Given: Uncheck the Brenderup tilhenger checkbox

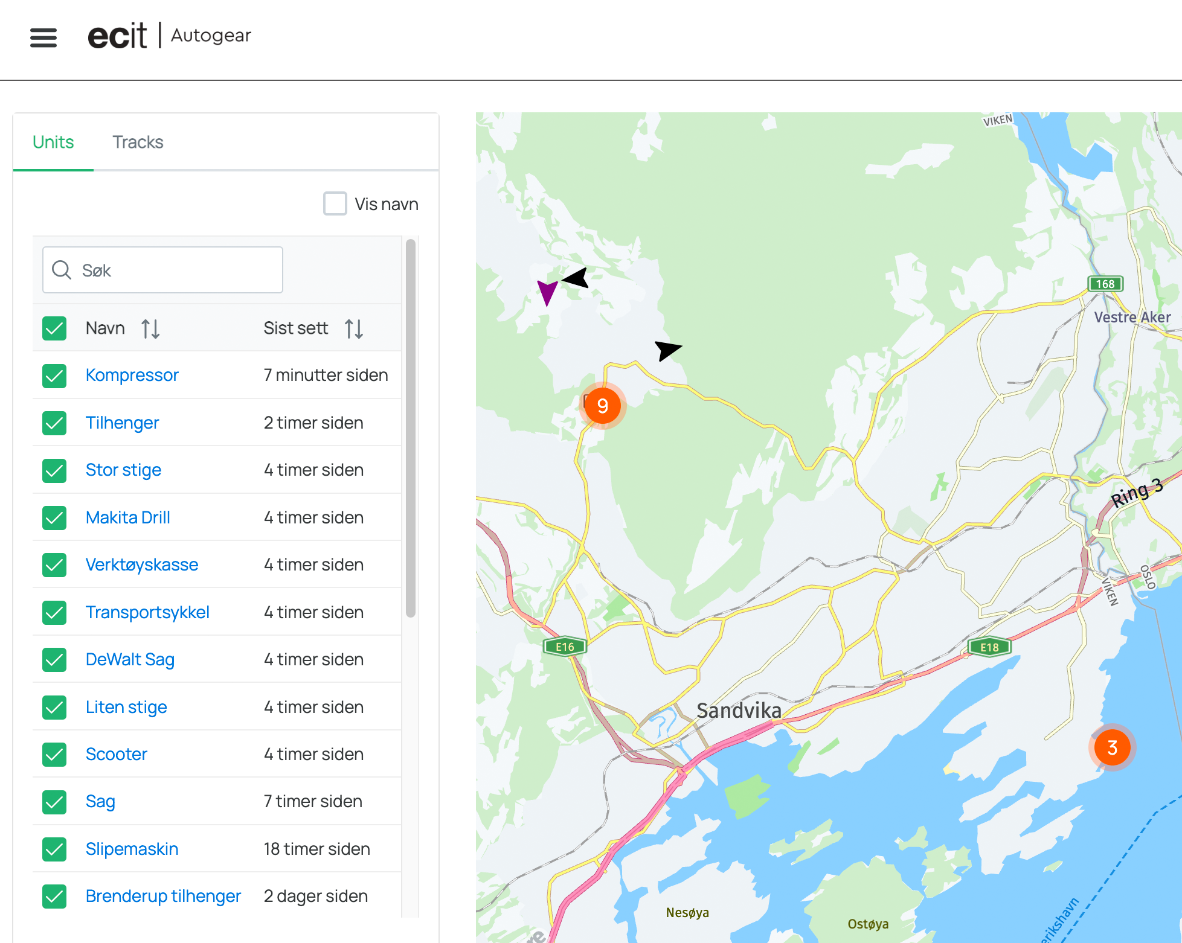Looking at the screenshot, I should [x=54, y=897].
